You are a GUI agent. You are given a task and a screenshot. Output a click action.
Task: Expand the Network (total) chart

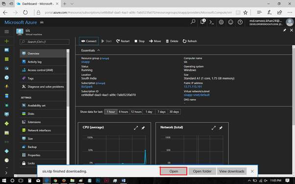click(214, 128)
